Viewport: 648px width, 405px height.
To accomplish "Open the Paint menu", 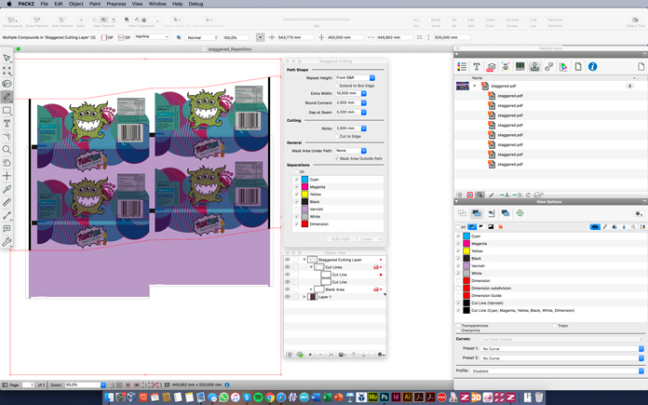I will coord(95,4).
